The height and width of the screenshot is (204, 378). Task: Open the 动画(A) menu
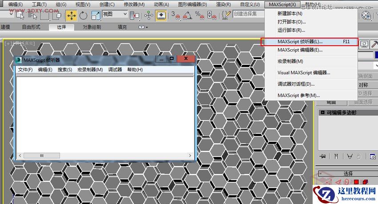tap(161, 4)
